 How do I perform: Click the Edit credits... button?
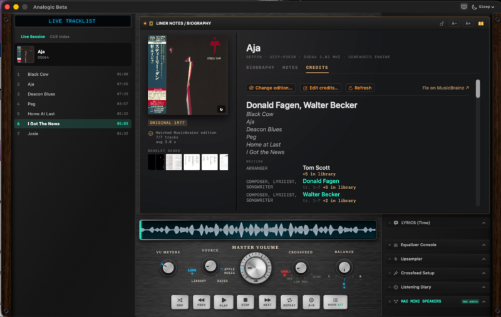[x=321, y=88]
